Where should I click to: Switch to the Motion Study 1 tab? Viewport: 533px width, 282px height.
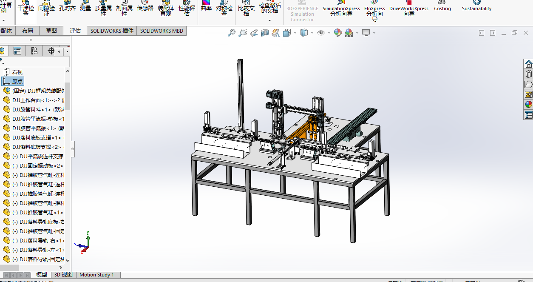coord(96,275)
